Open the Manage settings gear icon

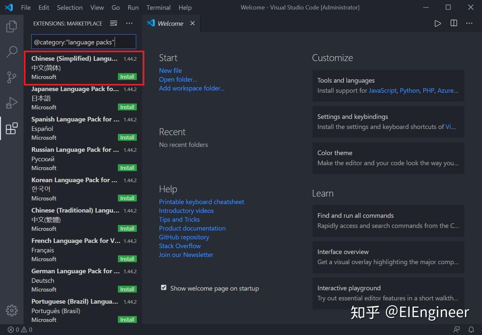[12, 311]
